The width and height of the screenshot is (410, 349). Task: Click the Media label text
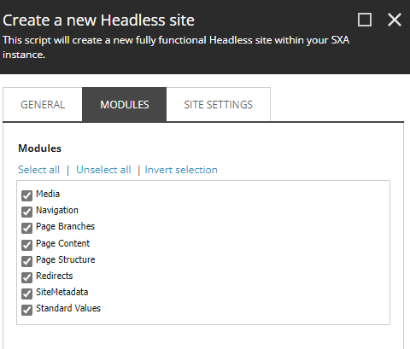tap(48, 194)
